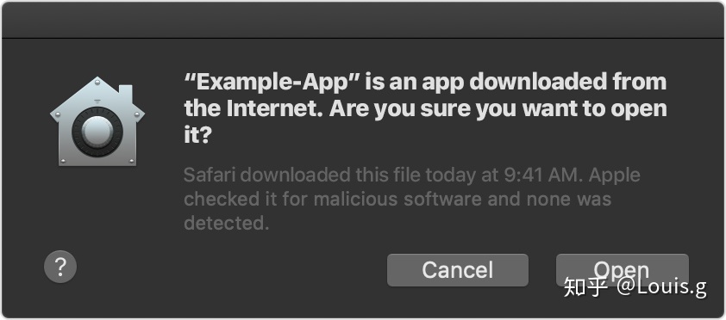Click "checked it for" in the description
The image size is (726, 320).
pyautogui.click(x=246, y=199)
